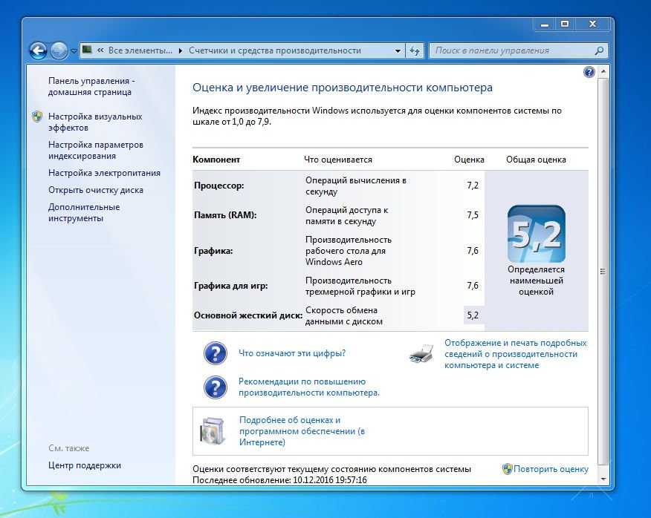Click 'Рекомендации по повышению производительности компьютера' link
Viewport: 651px width, 518px height.
click(309, 387)
